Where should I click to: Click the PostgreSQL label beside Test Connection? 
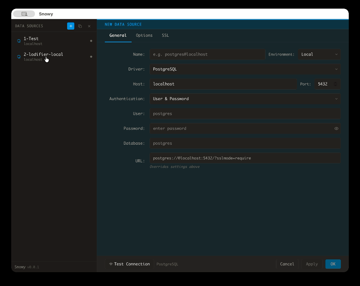[x=167, y=264]
